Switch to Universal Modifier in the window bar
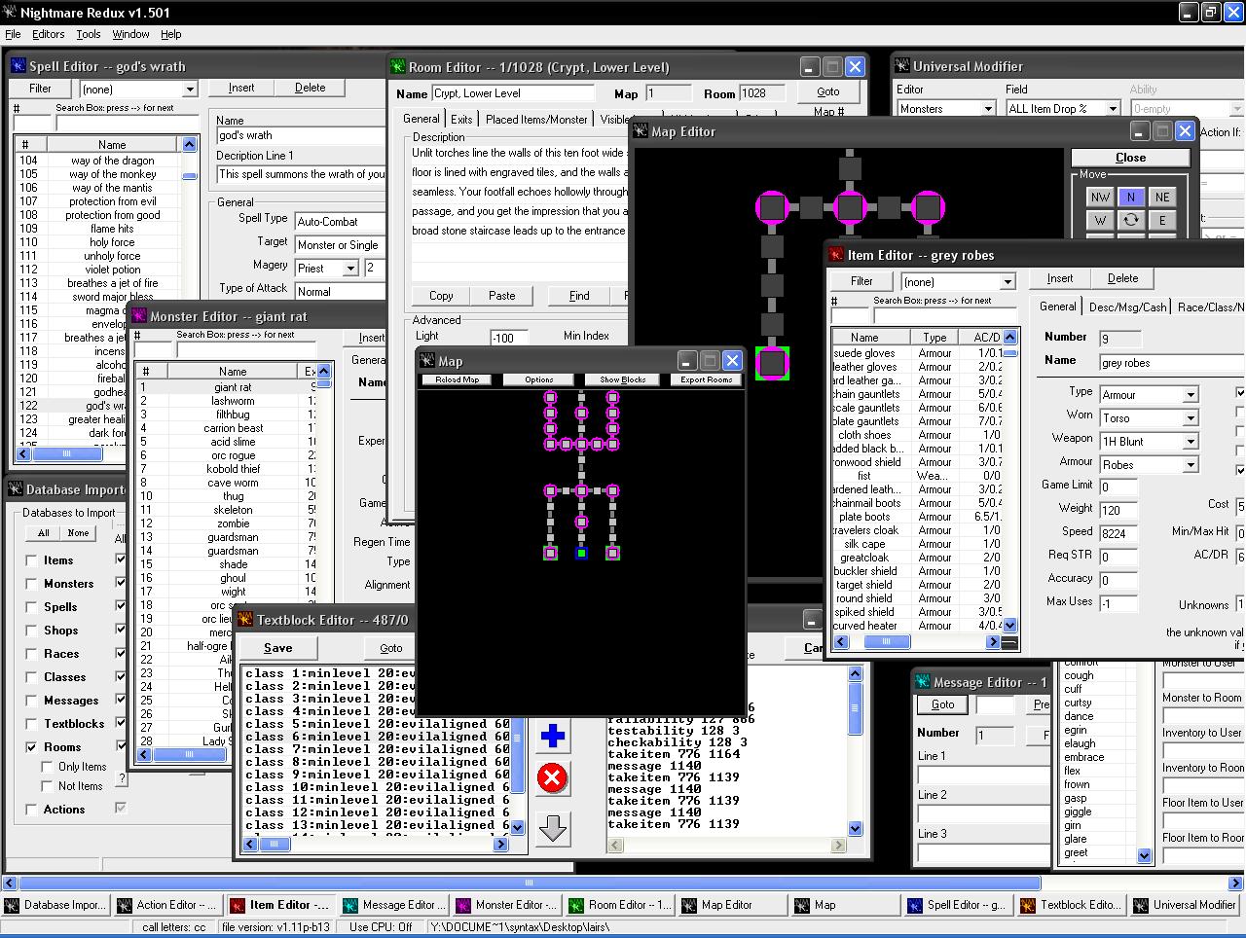Image resolution: width=1246 pixels, height=938 pixels. [x=1185, y=905]
